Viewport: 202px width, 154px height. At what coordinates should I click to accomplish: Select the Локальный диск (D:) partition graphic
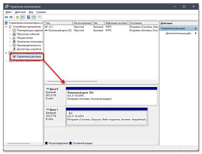pos(112,96)
